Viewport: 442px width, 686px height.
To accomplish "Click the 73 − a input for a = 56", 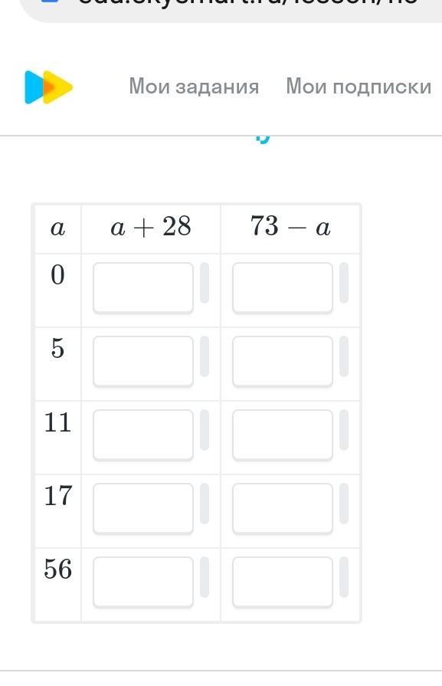I will point(283,582).
